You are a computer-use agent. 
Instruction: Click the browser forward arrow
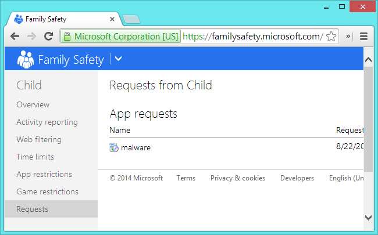pyautogui.click(x=31, y=36)
